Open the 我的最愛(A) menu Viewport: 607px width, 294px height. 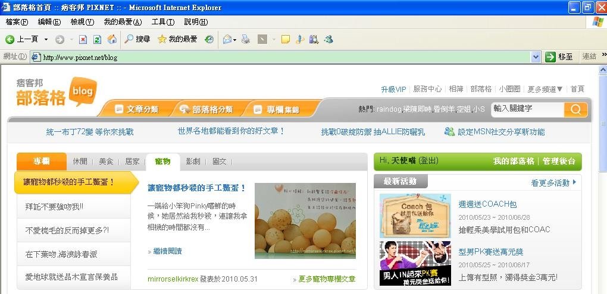pos(123,22)
